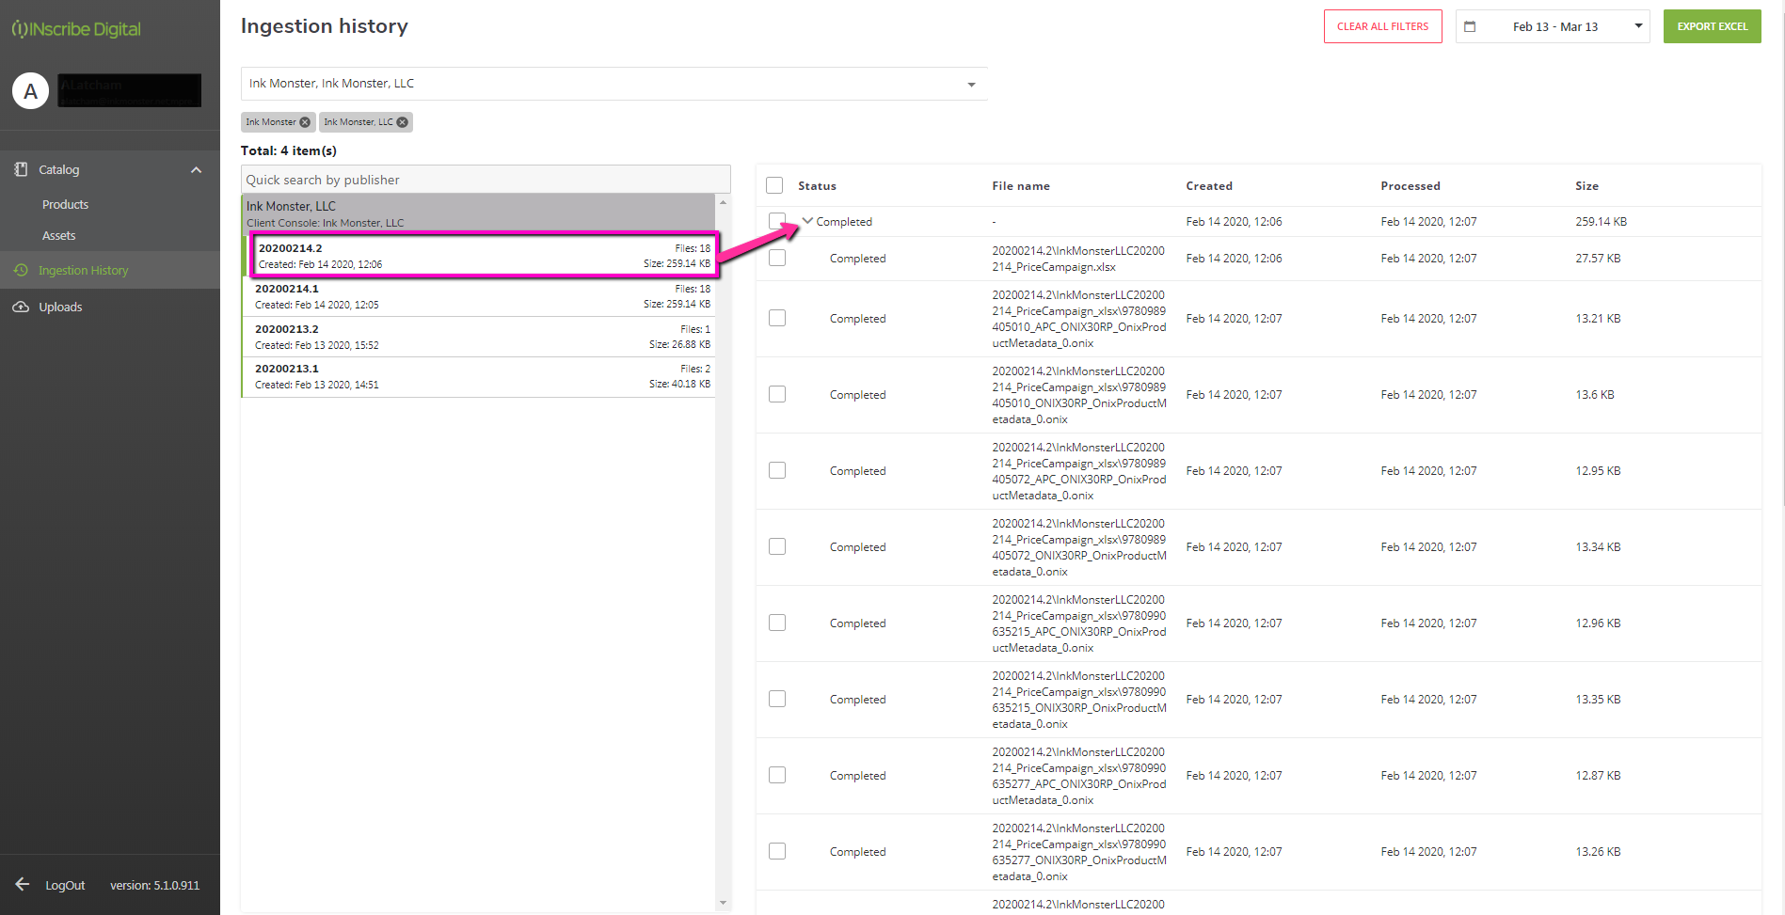Sort by the File name column header
This screenshot has height=915, width=1785.
pyautogui.click(x=1021, y=185)
